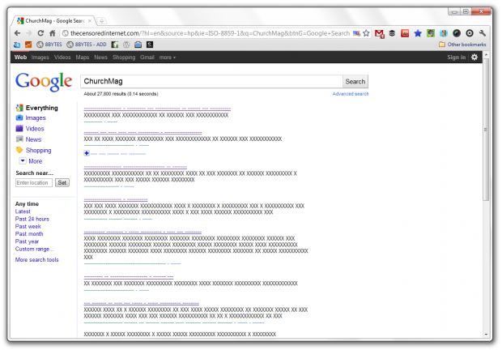Select News in the black navigation bar

tap(101, 57)
